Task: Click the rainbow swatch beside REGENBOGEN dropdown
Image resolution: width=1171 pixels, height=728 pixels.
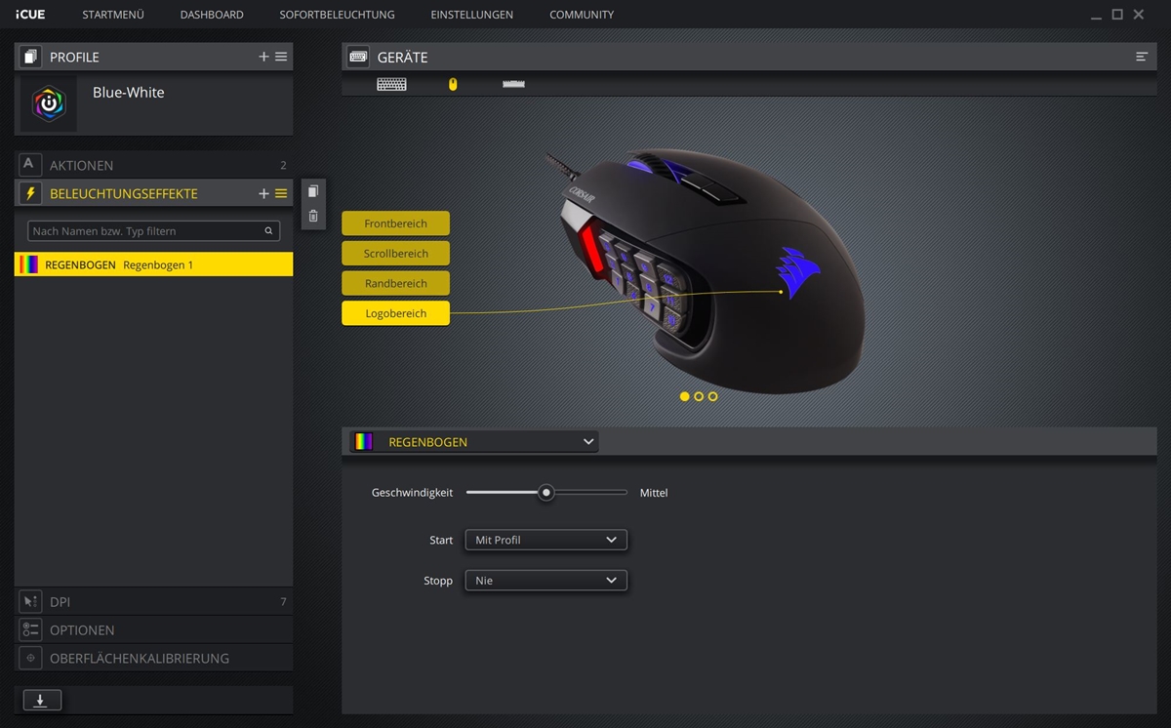Action: coord(363,442)
